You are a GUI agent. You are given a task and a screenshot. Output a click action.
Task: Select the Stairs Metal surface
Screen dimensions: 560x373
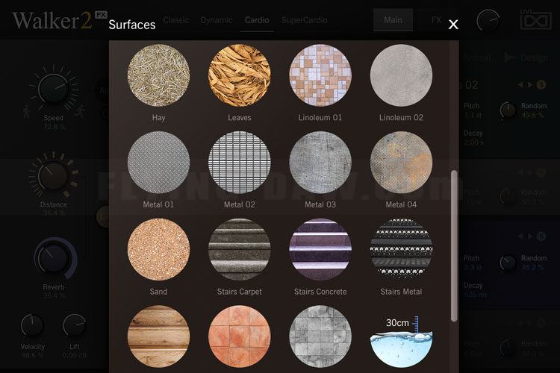[x=401, y=249]
